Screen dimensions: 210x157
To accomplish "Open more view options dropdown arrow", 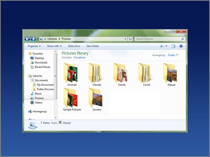I will (x=166, y=46).
